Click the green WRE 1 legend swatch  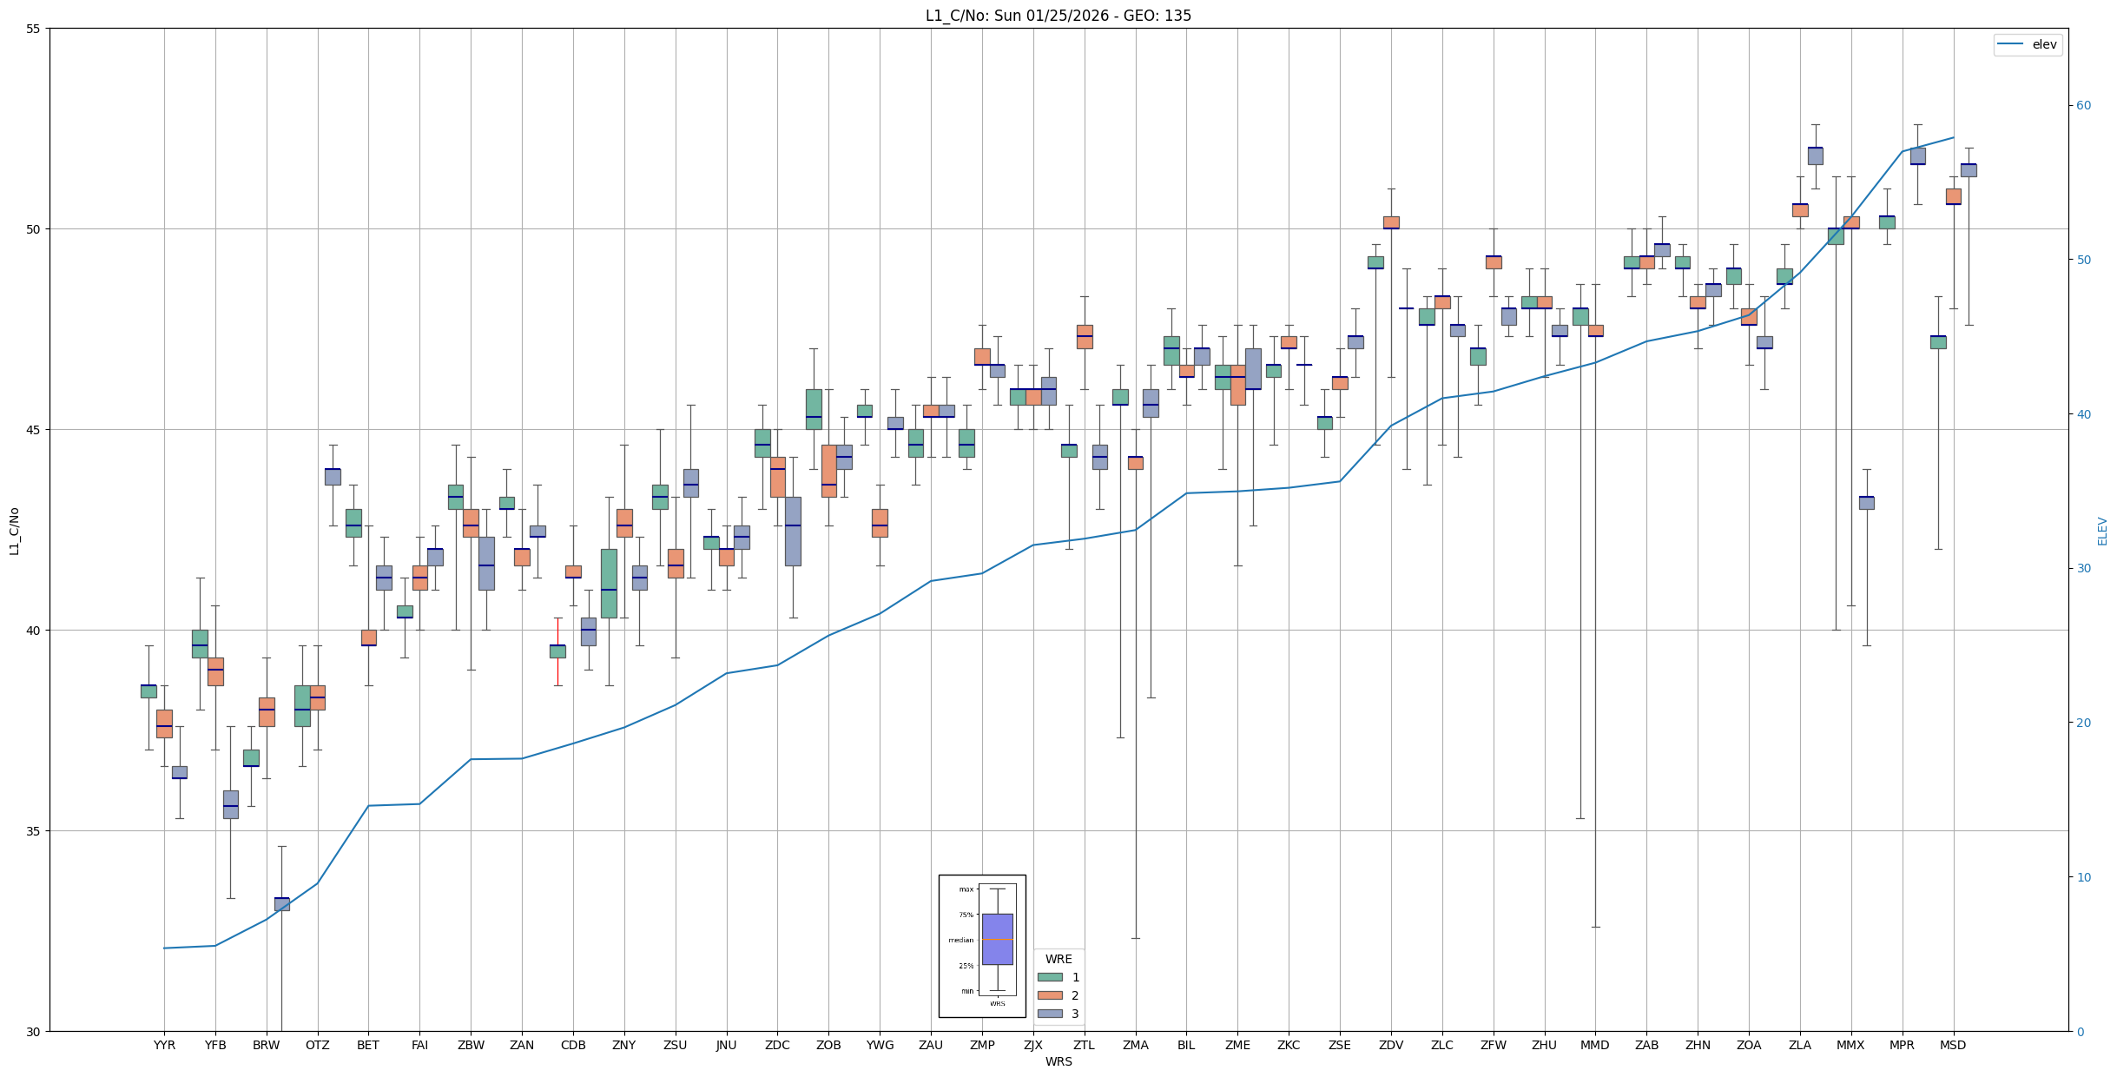(1050, 977)
